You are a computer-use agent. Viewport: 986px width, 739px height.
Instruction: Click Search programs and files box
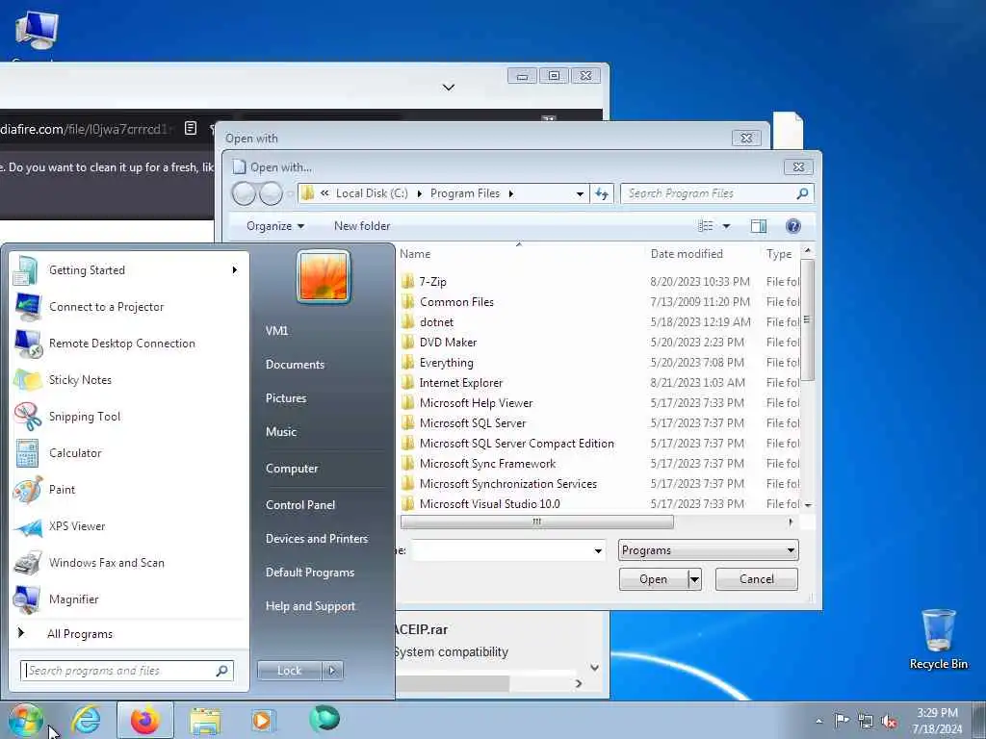[126, 671]
